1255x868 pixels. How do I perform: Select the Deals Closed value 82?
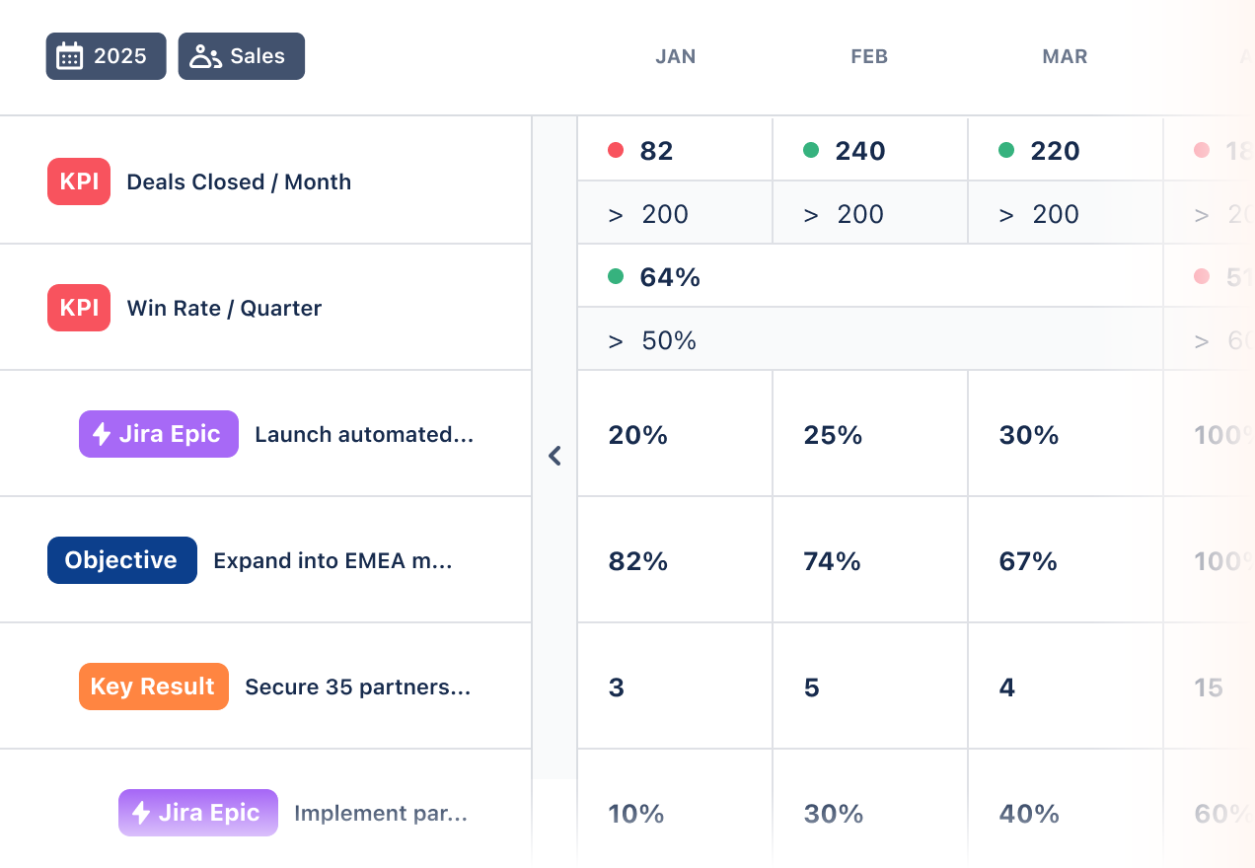tap(656, 151)
